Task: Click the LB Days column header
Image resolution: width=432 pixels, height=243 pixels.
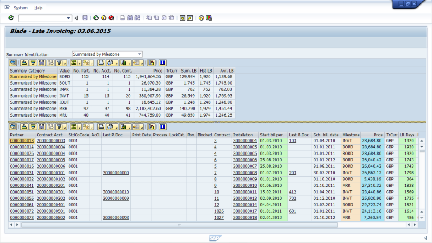Action: click(x=407, y=135)
